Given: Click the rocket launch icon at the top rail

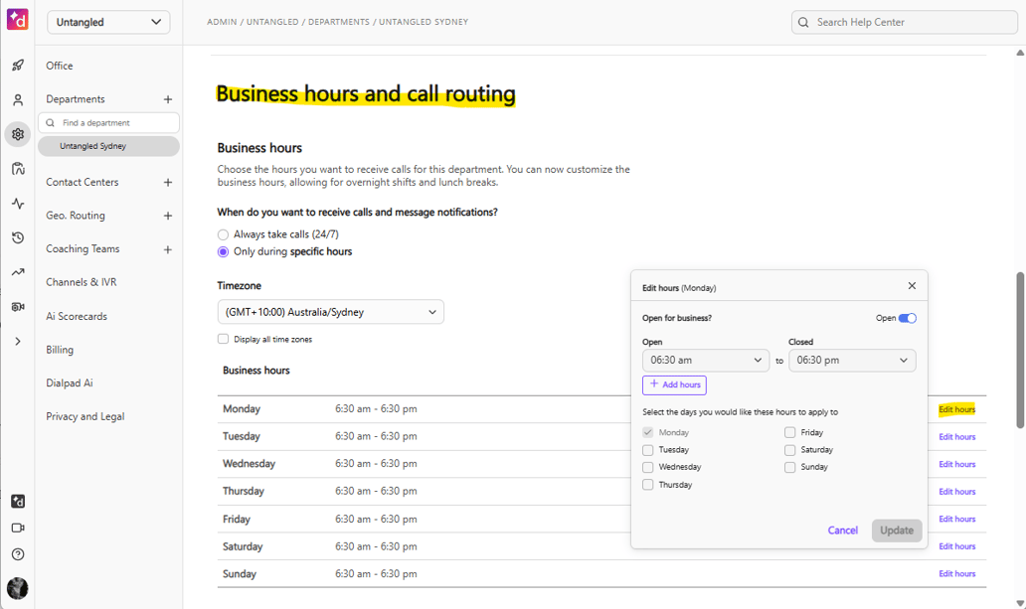Looking at the screenshot, I should (17, 66).
